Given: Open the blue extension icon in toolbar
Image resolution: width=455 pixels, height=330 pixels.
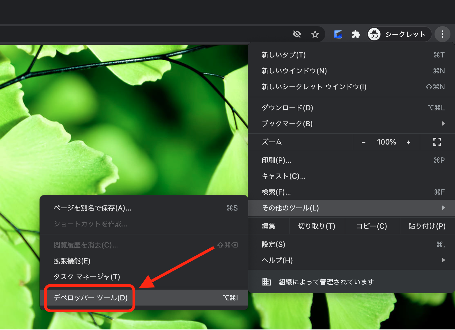Looking at the screenshot, I should (338, 34).
